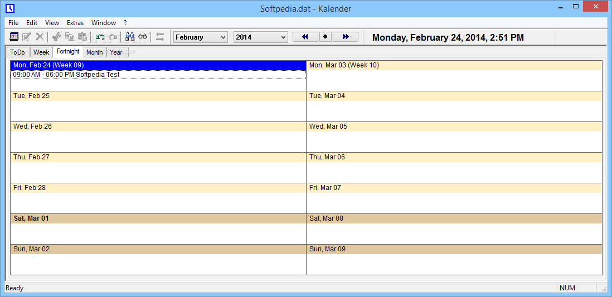Image resolution: width=612 pixels, height=297 pixels.
Task: Advance with the double-right arrow button
Action: [x=346, y=37]
